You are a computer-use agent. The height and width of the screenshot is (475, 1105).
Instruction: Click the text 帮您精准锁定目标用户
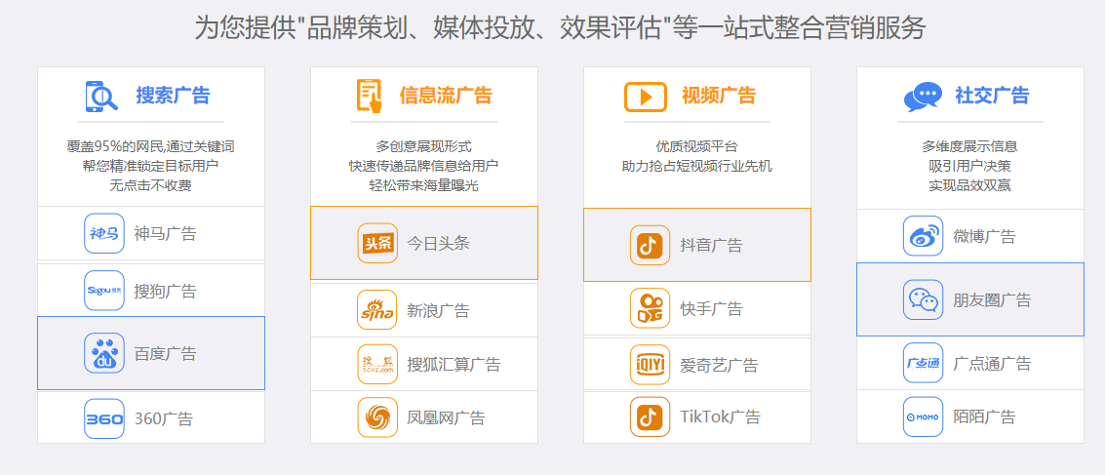point(151,167)
